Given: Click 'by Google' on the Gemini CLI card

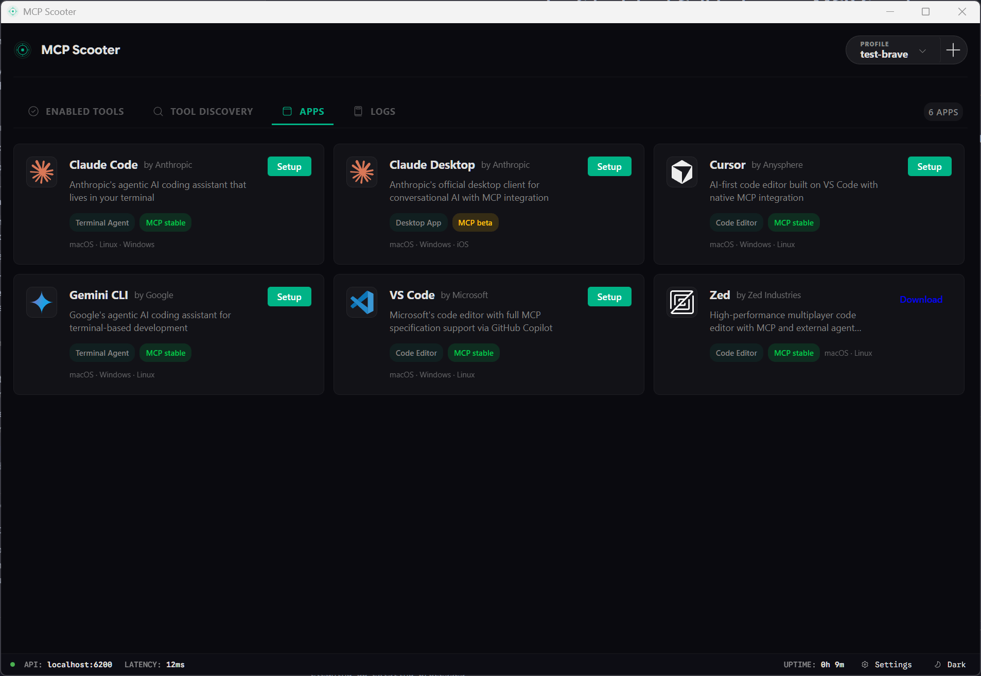Looking at the screenshot, I should coord(154,295).
